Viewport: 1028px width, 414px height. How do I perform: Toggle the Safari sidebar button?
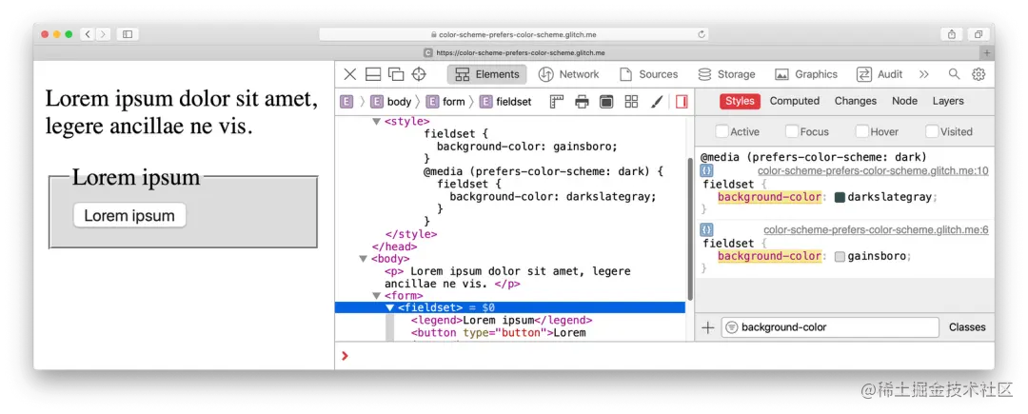point(128,34)
